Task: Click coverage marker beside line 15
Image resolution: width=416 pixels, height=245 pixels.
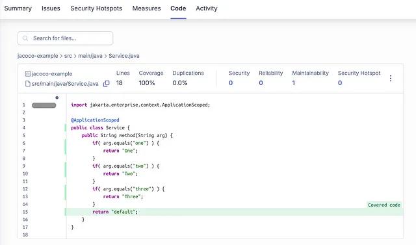Action: tap(65, 212)
